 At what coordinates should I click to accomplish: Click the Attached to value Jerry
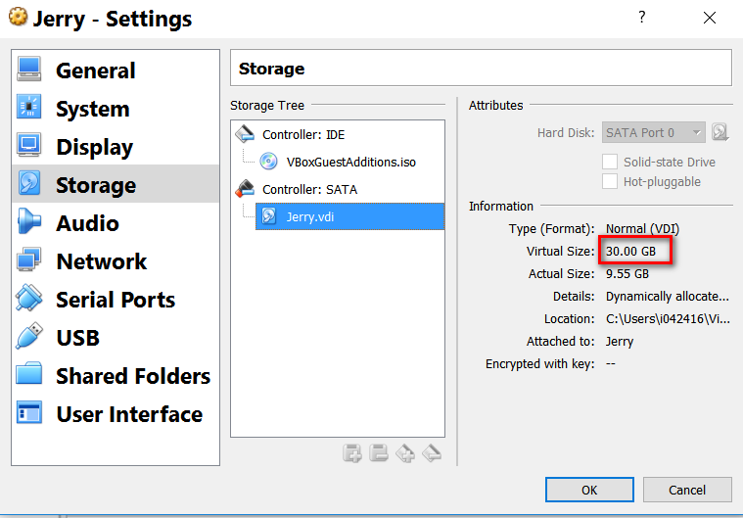620,342
